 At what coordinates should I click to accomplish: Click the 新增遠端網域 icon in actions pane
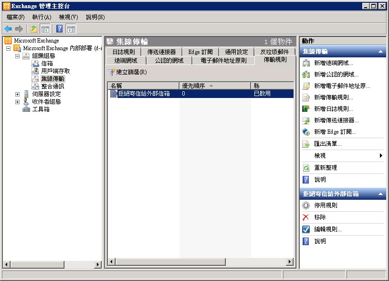coord(306,63)
